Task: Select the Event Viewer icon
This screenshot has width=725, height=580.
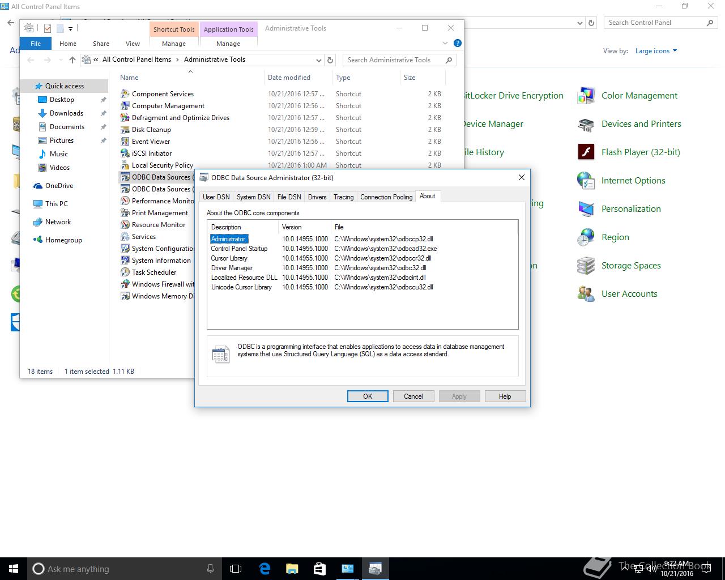Action: pyautogui.click(x=125, y=142)
